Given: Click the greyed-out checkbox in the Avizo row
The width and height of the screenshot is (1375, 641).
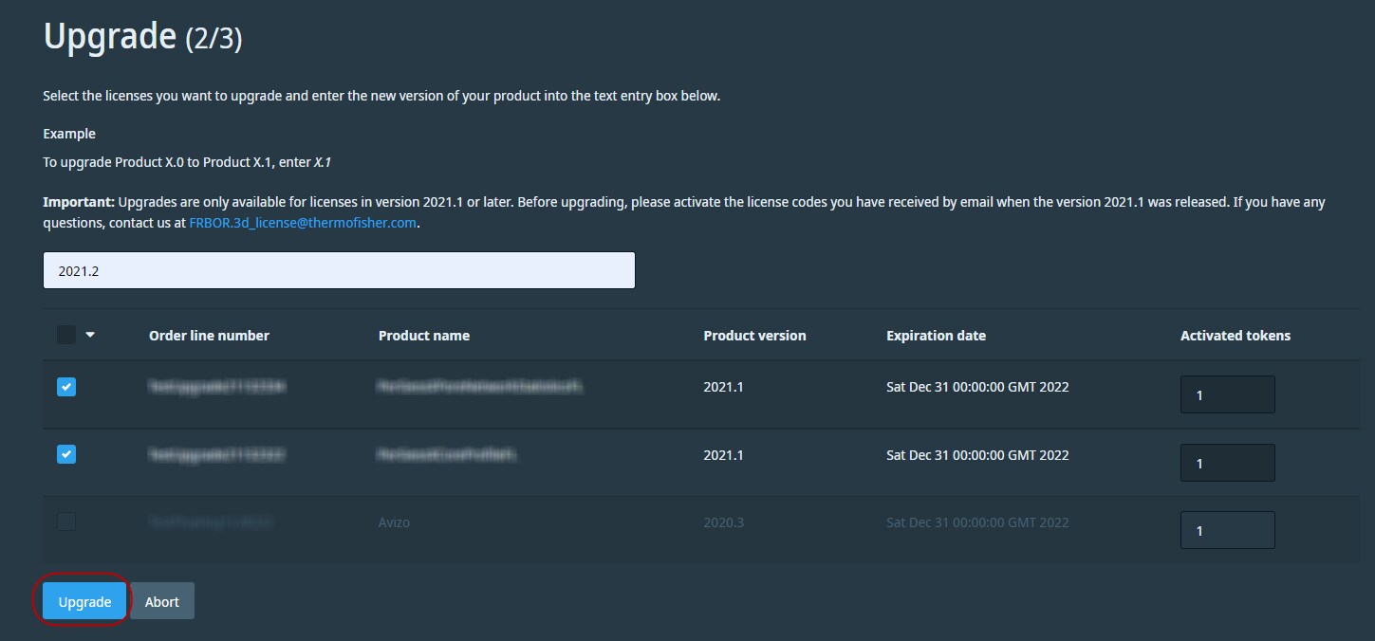Looking at the screenshot, I should 66,522.
